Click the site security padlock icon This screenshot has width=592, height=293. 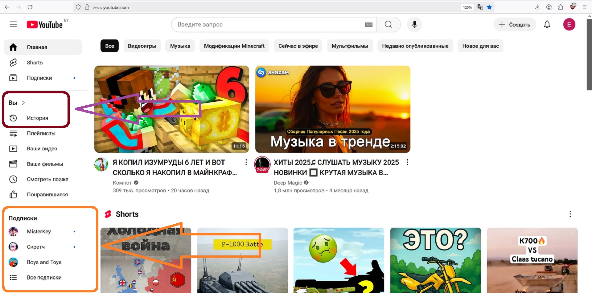pyautogui.click(x=87, y=7)
